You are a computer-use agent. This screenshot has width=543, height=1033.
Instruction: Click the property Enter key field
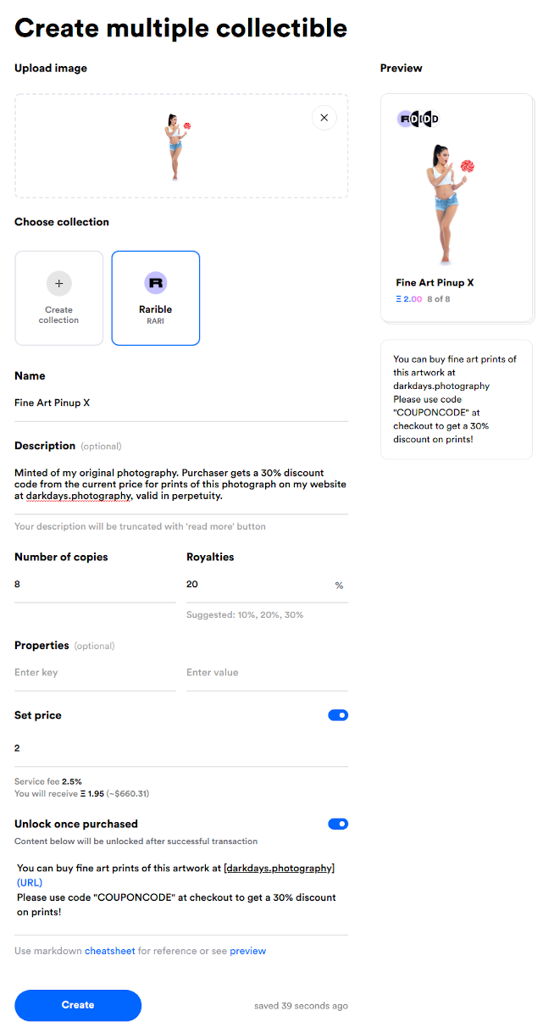(x=95, y=673)
